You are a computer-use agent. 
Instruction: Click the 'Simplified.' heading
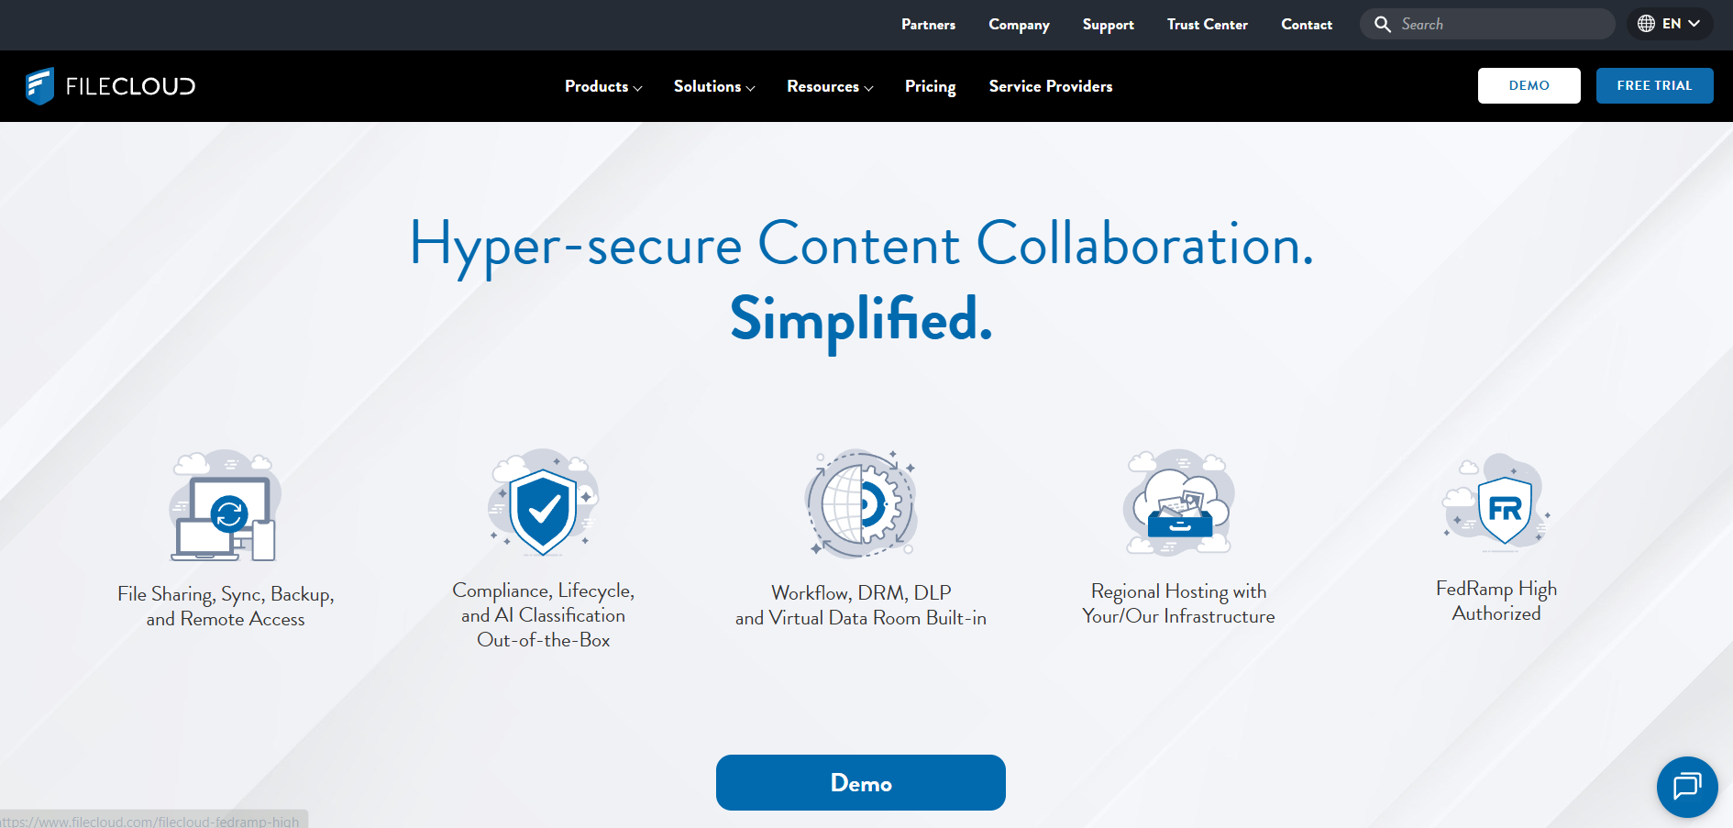tap(861, 320)
